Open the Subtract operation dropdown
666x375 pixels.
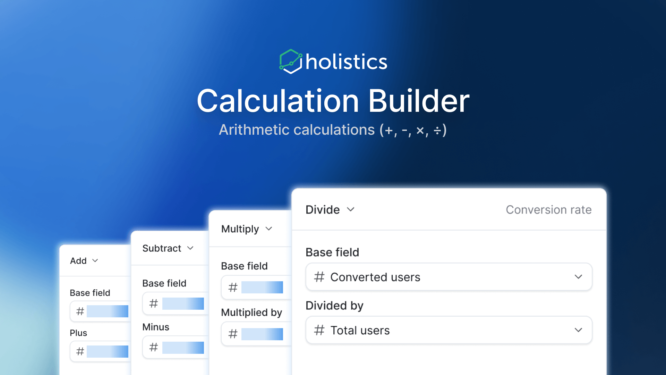pyautogui.click(x=190, y=248)
